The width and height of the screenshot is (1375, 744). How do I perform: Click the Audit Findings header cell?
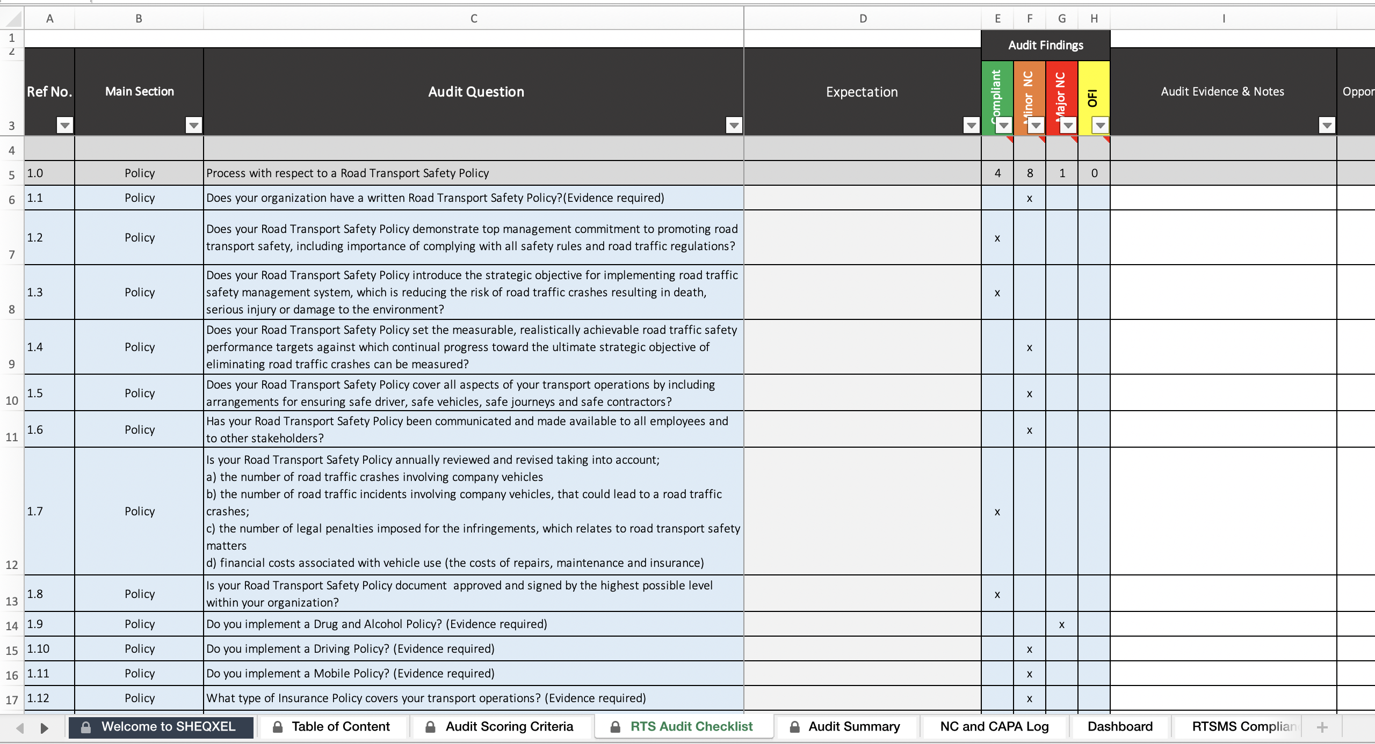click(x=1046, y=45)
